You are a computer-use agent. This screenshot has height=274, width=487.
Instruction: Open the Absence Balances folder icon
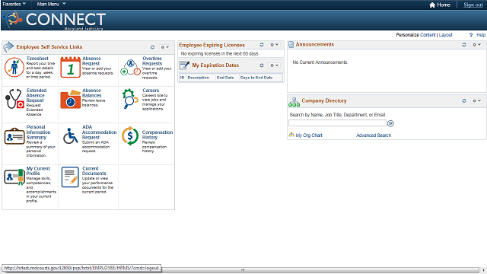pos(71,100)
